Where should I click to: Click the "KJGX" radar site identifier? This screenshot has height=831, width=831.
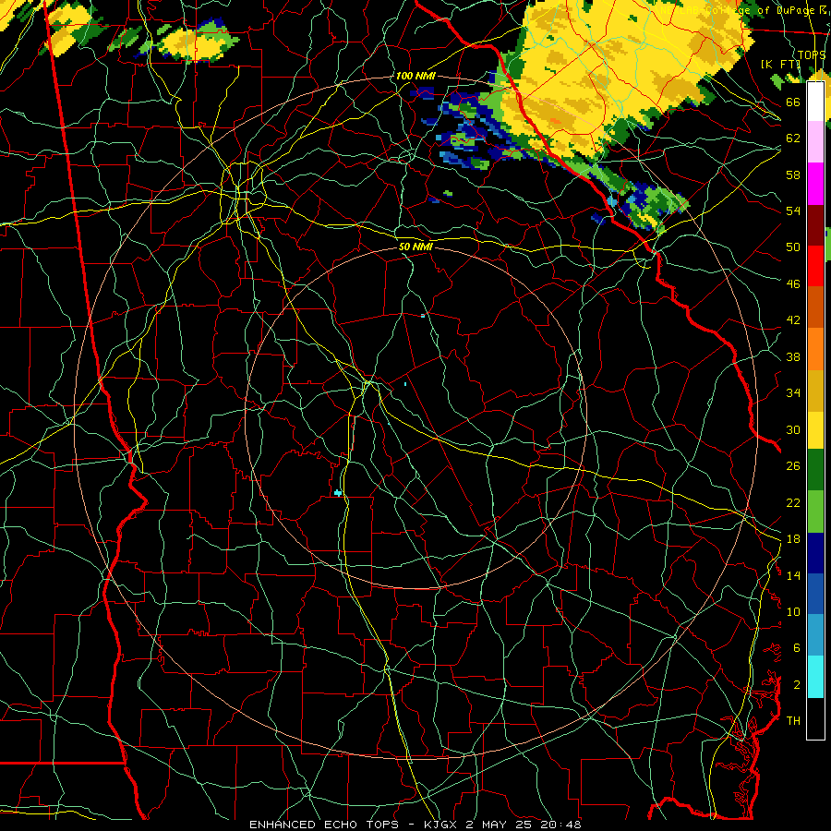pyautogui.click(x=442, y=825)
